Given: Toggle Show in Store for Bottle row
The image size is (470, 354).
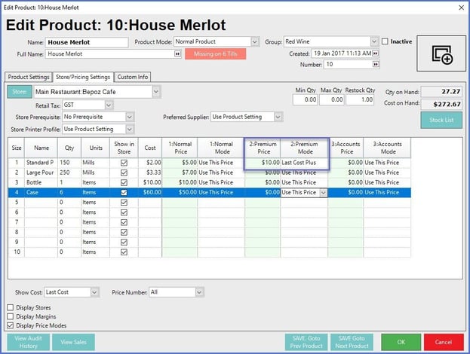Looking at the screenshot, I should (x=124, y=182).
